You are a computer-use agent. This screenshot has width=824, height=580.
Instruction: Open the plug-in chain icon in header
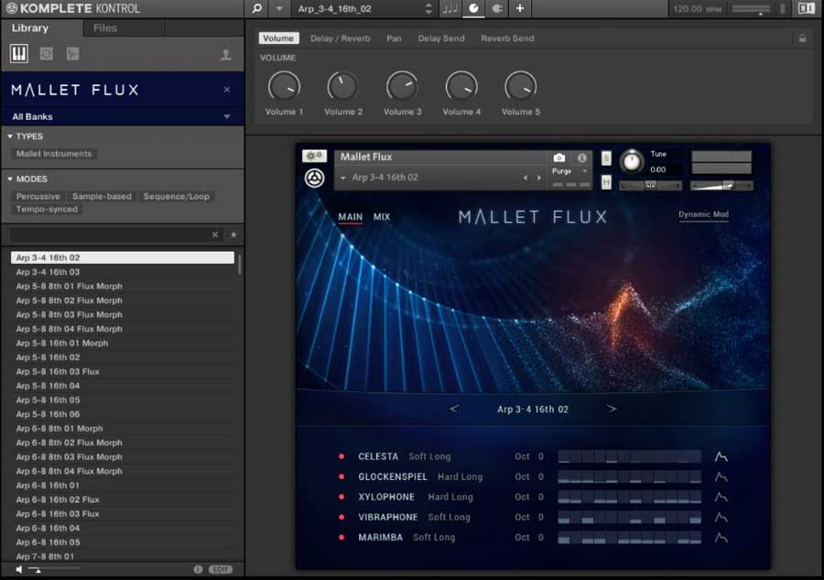[496, 8]
